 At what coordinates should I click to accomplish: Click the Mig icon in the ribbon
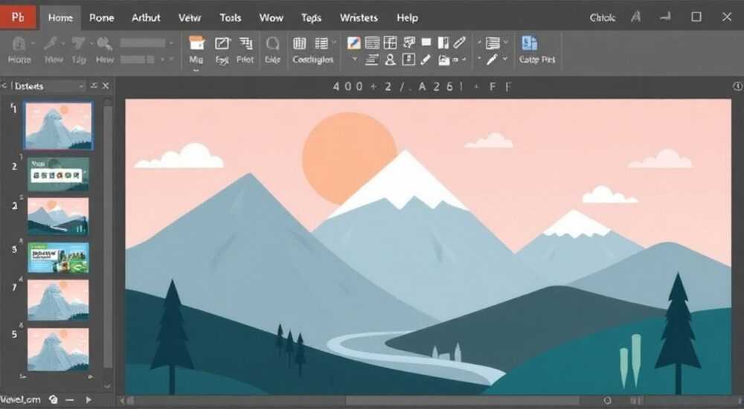pyautogui.click(x=196, y=43)
